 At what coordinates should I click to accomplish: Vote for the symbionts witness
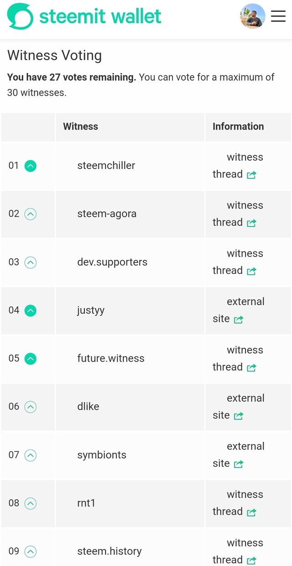click(x=30, y=455)
